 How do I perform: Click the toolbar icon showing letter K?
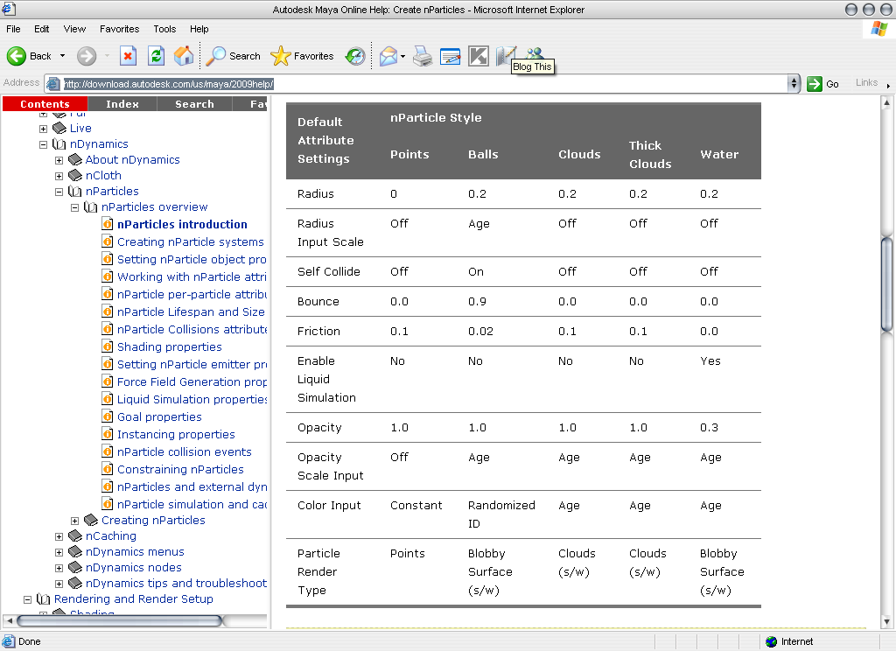[x=479, y=56]
